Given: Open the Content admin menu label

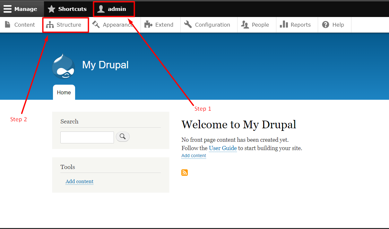Looking at the screenshot, I should [25, 25].
